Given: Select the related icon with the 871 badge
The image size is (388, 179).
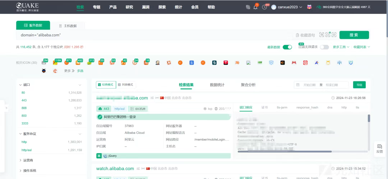Looking at the screenshot, I should pyautogui.click(x=66, y=63).
